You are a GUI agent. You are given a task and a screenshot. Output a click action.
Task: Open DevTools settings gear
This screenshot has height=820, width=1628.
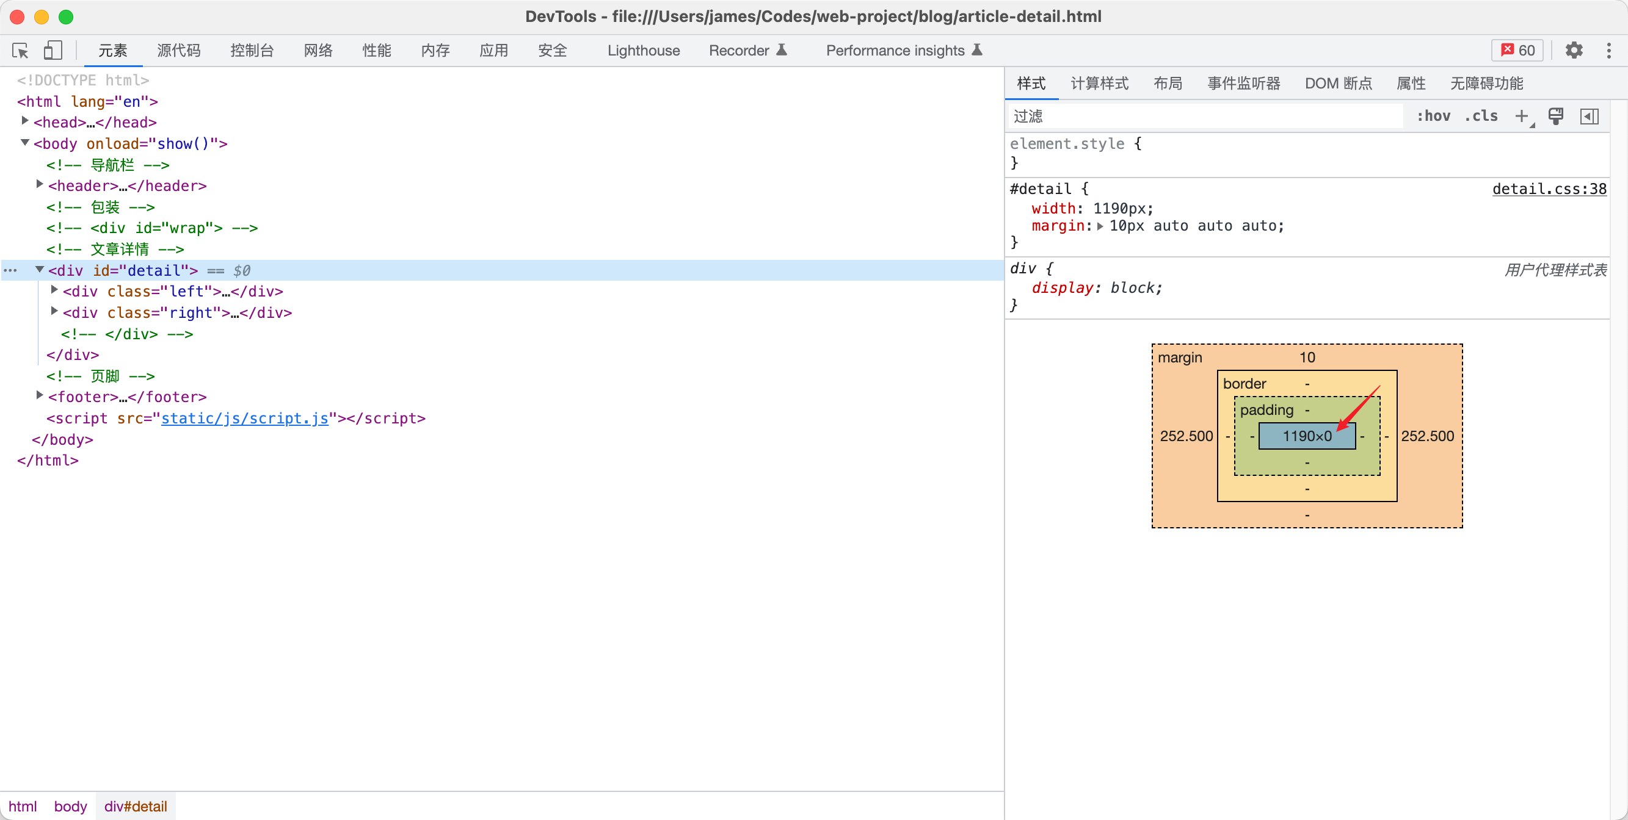[1573, 51]
